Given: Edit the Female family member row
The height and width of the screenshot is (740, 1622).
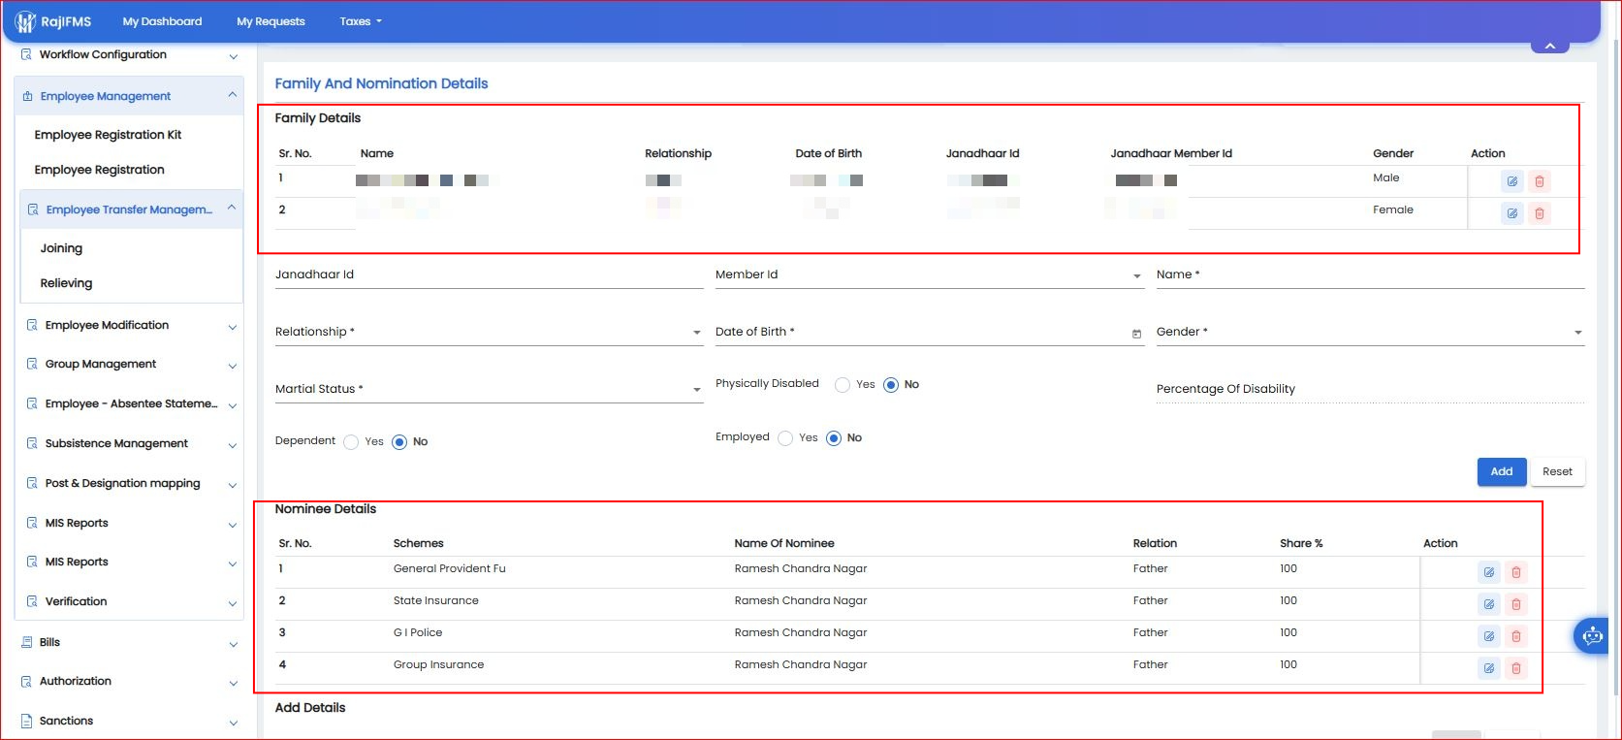Looking at the screenshot, I should [x=1511, y=213].
